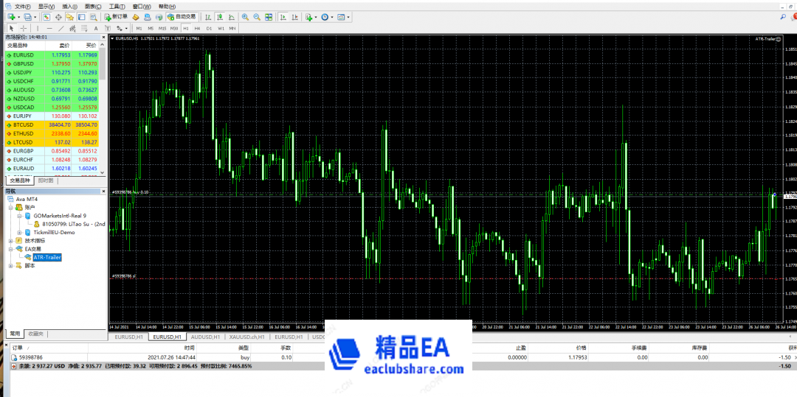The image size is (797, 397).
Task: Expand the 技术指标 indicators node
Action: tap(11, 241)
